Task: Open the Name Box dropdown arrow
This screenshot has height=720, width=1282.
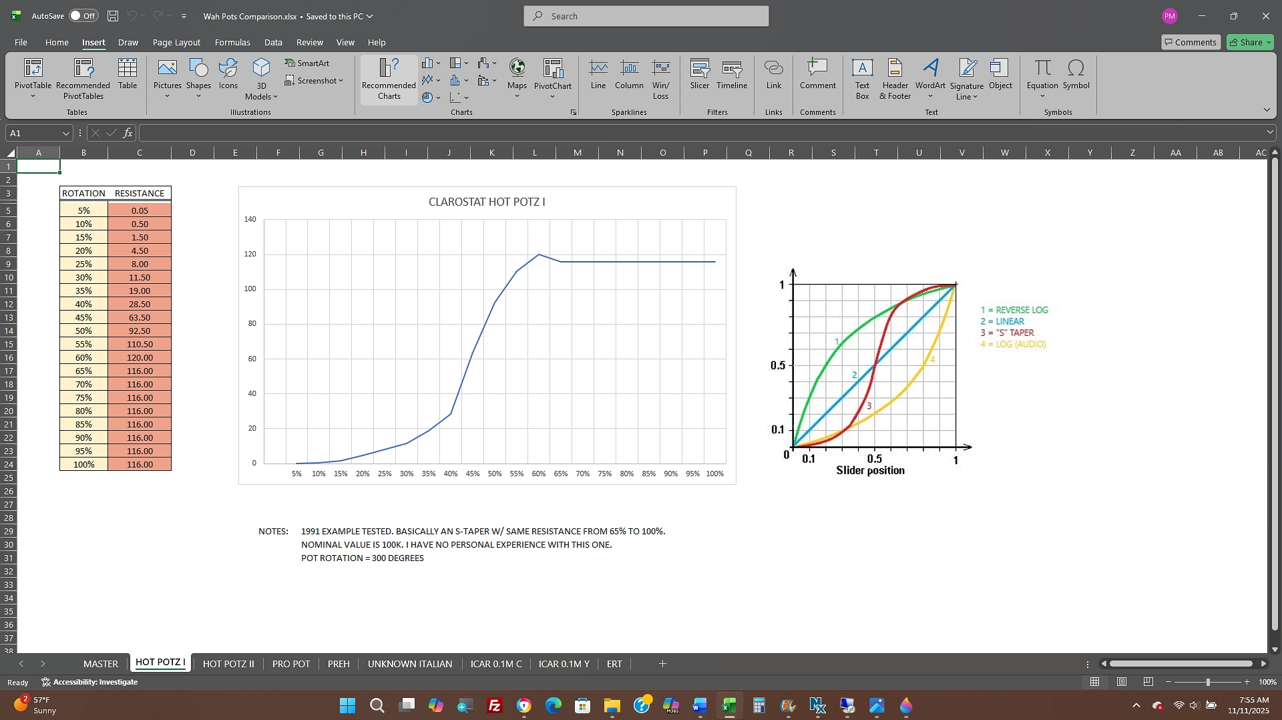Action: click(x=65, y=134)
